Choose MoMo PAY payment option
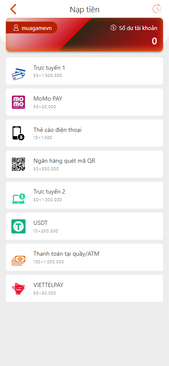The height and width of the screenshot is (366, 169). pos(84,102)
